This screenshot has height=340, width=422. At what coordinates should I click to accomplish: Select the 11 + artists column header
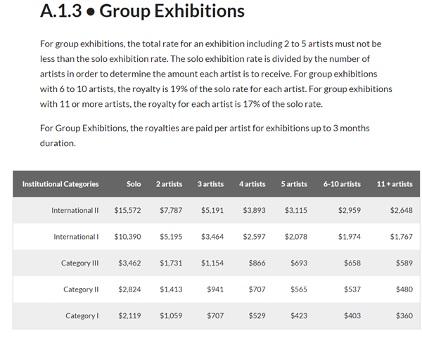pyautogui.click(x=395, y=184)
